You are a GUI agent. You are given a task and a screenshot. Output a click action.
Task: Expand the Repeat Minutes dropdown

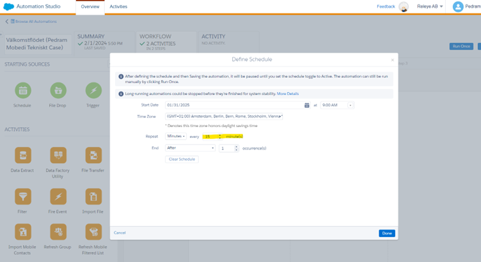point(175,136)
